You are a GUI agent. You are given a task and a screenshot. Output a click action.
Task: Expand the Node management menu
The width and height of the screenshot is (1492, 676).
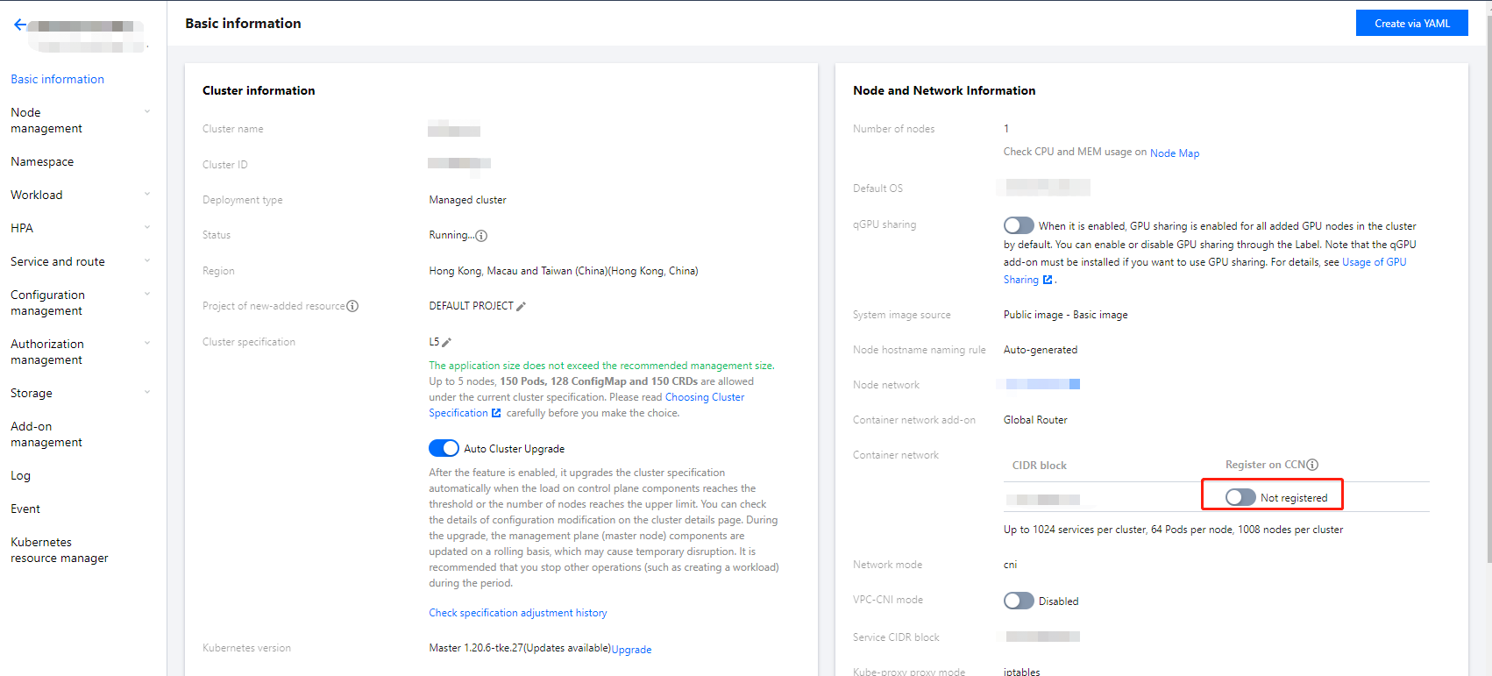(x=147, y=112)
